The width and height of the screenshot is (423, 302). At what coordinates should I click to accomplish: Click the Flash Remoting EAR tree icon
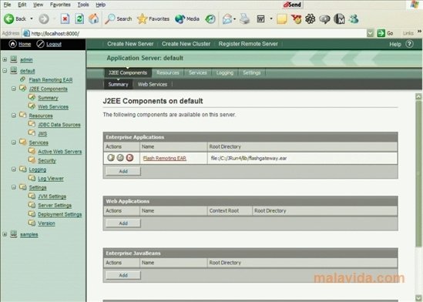(22, 79)
